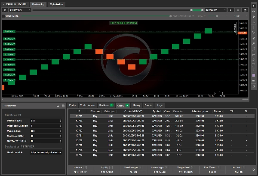Click the info icon next to Unr. Net
258x176 pixels.
pyautogui.click(x=243, y=167)
